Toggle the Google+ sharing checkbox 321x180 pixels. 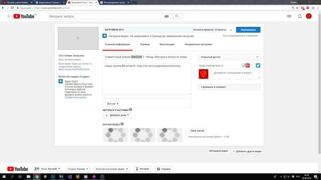[243, 65]
